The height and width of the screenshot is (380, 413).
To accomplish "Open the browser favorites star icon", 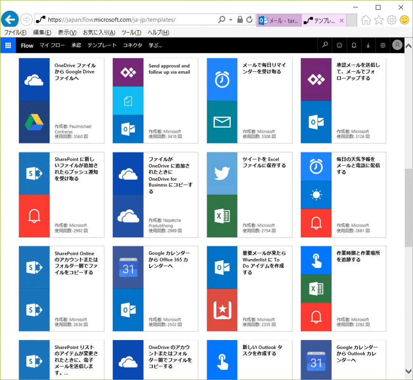I will point(379,20).
